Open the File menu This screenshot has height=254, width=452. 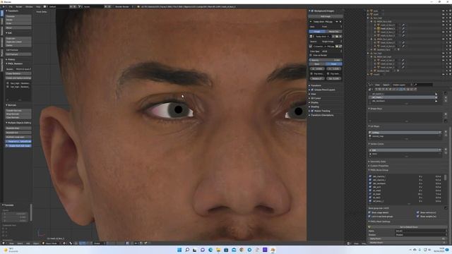click(x=11, y=6)
